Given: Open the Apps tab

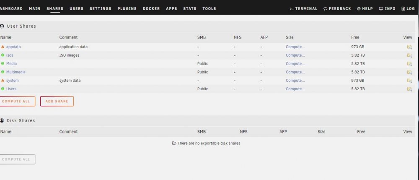Looking at the screenshot, I should pyautogui.click(x=171, y=8).
